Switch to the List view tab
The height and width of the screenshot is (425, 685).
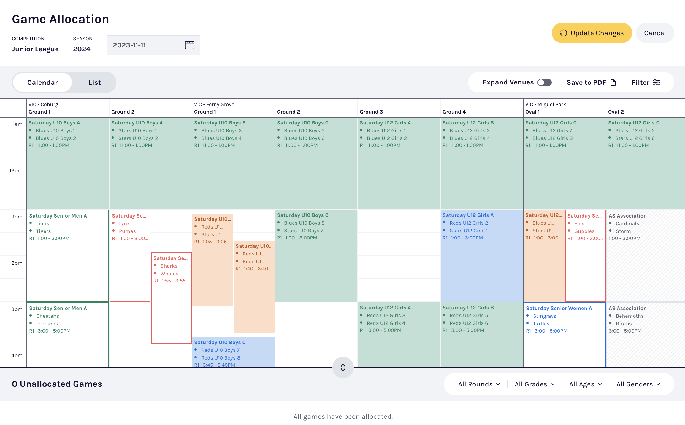pyautogui.click(x=95, y=82)
